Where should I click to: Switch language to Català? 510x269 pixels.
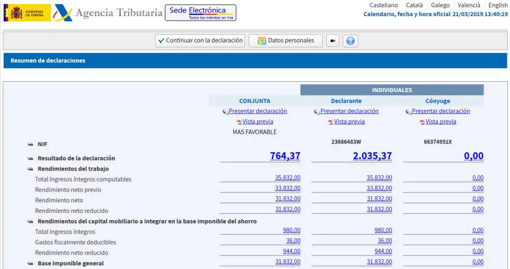[x=414, y=5]
